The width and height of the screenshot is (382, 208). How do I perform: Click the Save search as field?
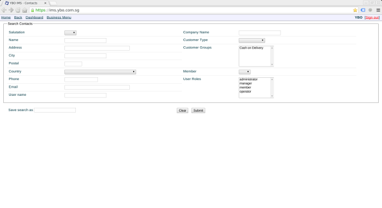(x=55, y=111)
